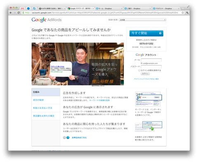Click the hero image of the man holding an ad

(78, 64)
